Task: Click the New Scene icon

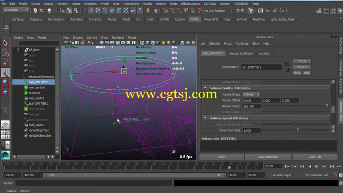Action: click(35, 10)
